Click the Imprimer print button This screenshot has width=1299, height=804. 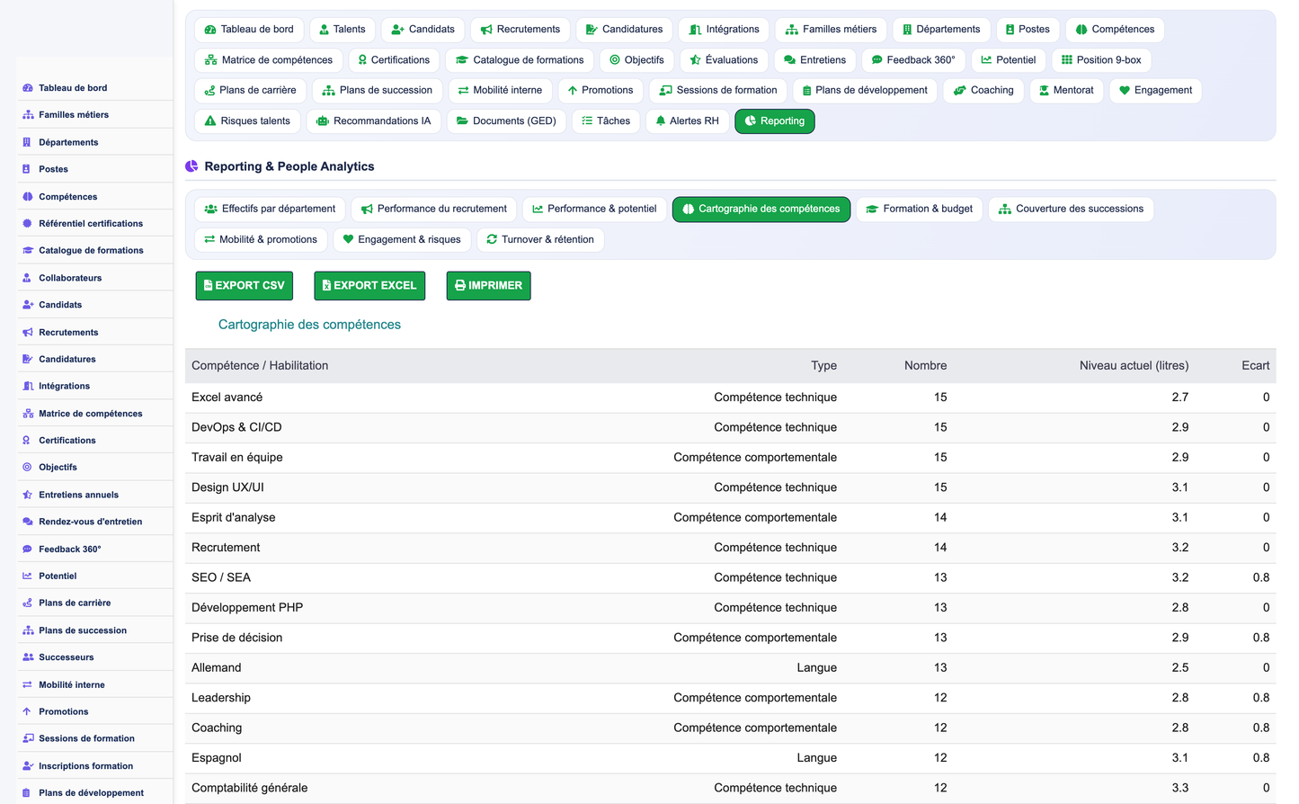tap(488, 286)
